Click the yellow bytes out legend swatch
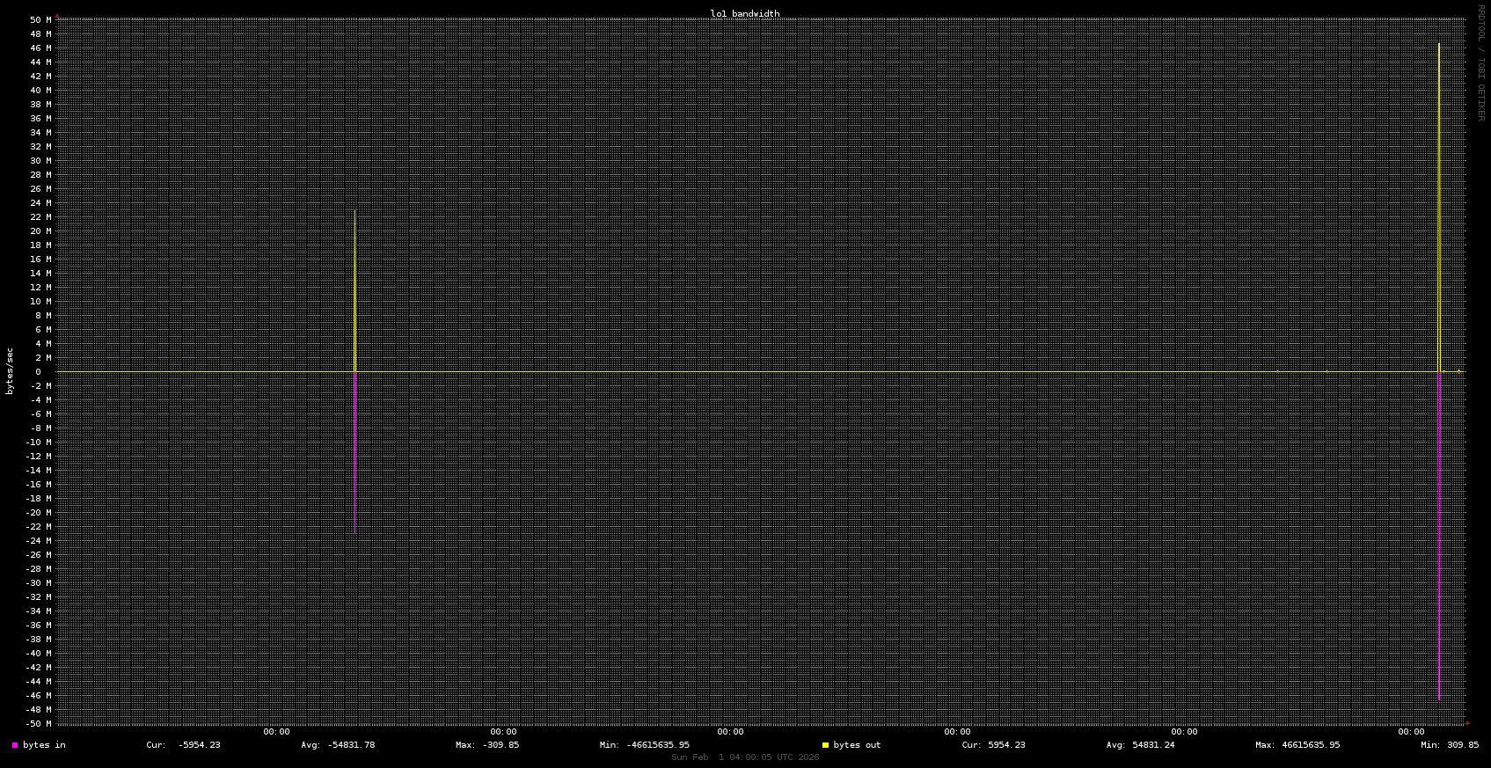 click(825, 745)
